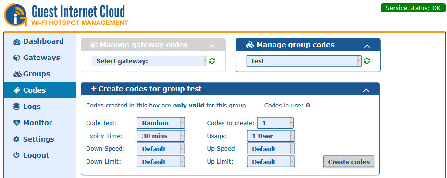This screenshot has width=447, height=178.
Task: Click cubes icon in Manage group codes header
Action: (249, 45)
